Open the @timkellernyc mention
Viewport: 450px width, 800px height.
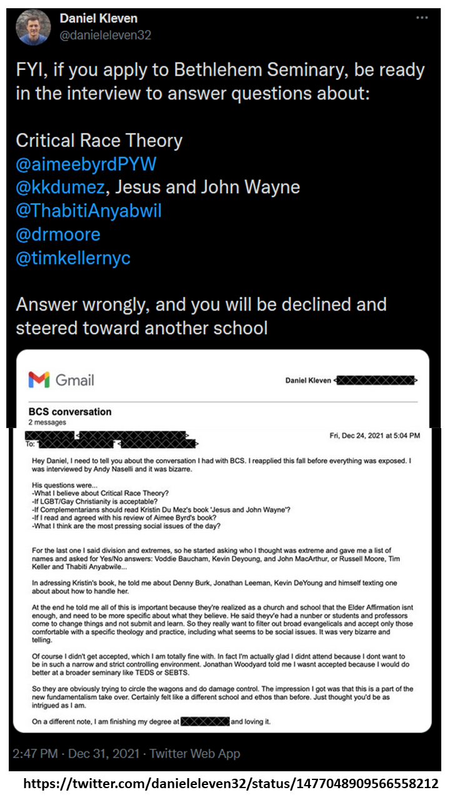pyautogui.click(x=73, y=258)
